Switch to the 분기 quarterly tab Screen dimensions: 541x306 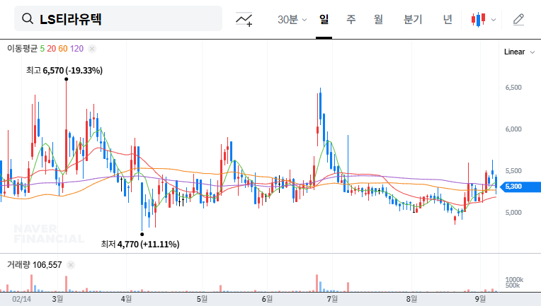pyautogui.click(x=413, y=19)
